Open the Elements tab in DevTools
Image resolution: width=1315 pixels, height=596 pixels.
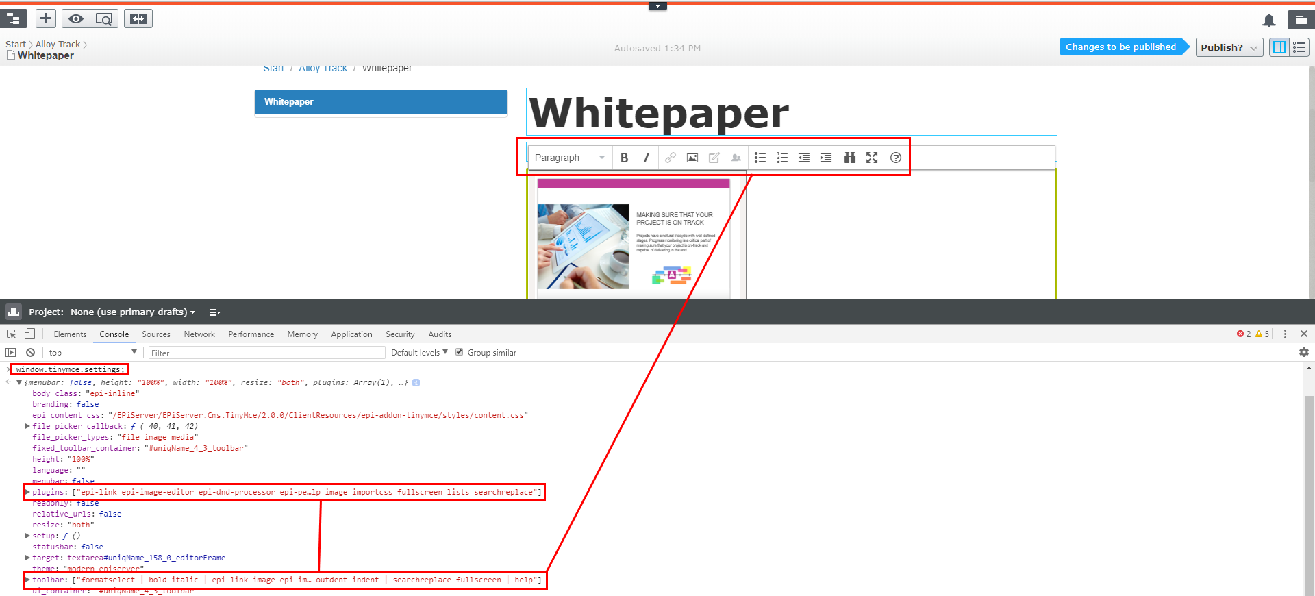[70, 334]
